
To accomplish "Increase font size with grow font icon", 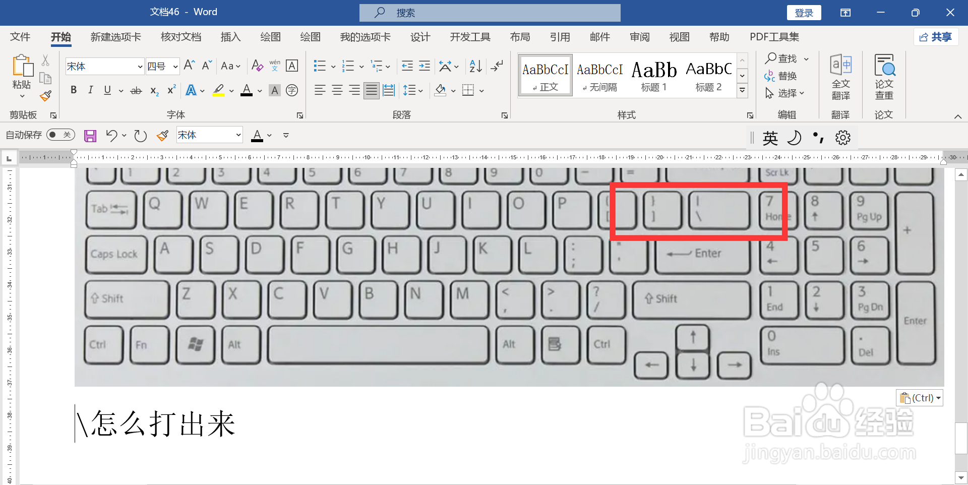I will click(189, 66).
